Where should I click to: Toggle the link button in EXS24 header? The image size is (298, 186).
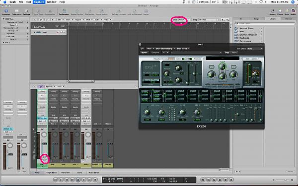[x=142, y=49]
